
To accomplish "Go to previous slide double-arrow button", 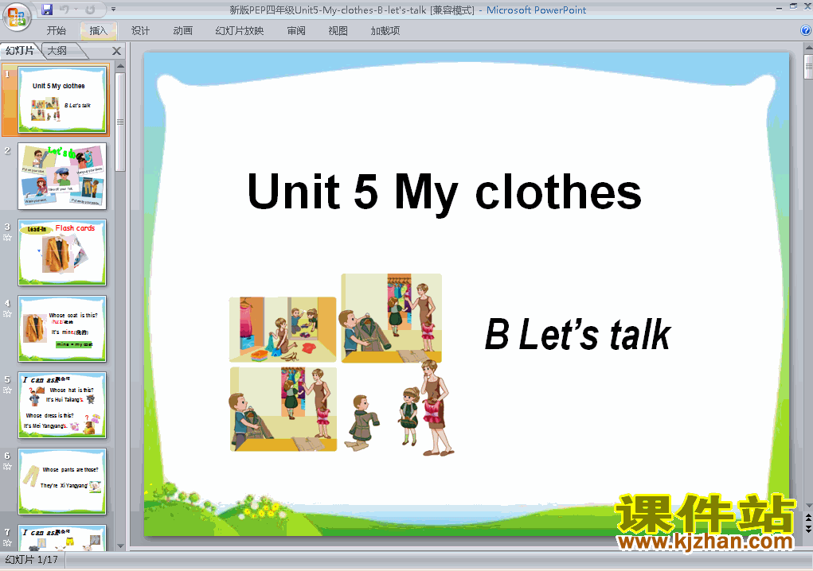I will 808,518.
